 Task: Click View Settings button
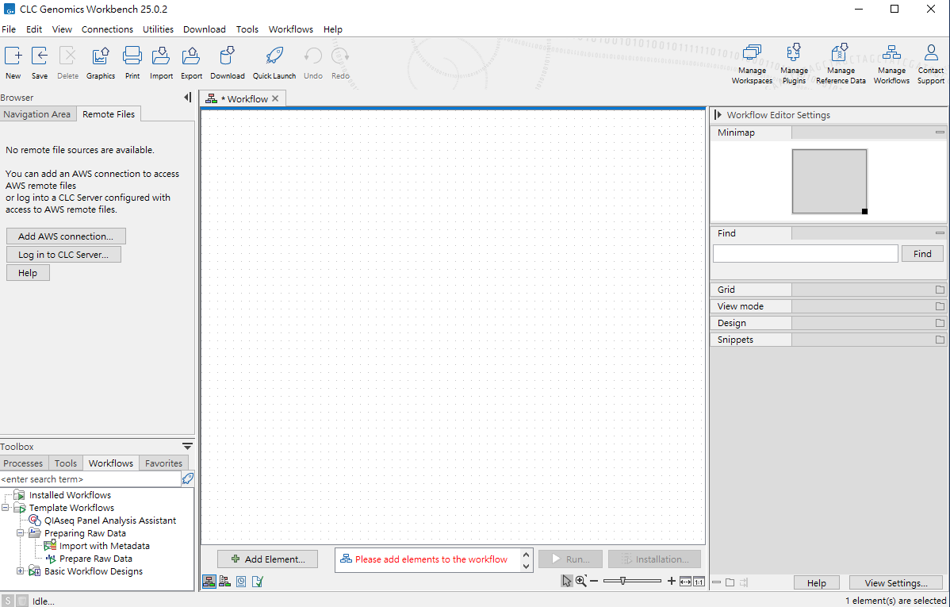[895, 582]
